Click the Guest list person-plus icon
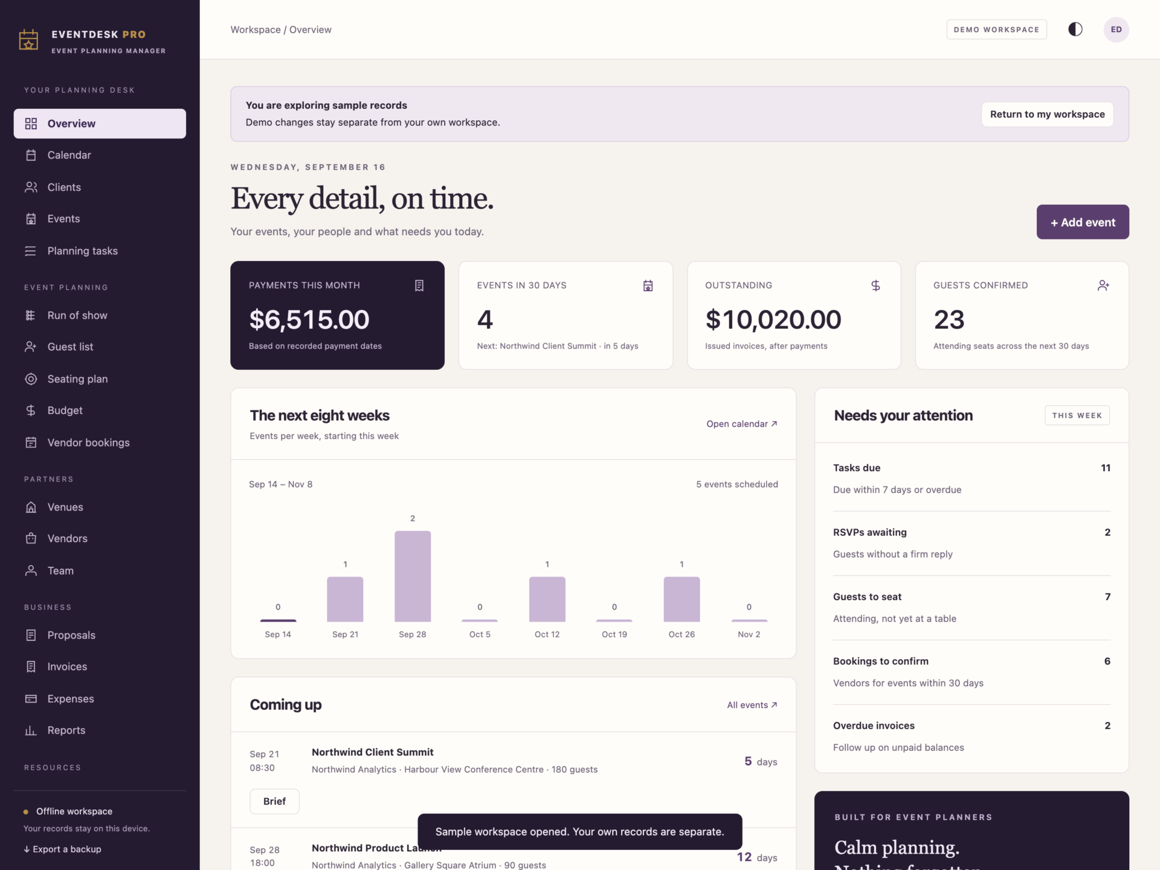The width and height of the screenshot is (1160, 870). pyautogui.click(x=31, y=347)
